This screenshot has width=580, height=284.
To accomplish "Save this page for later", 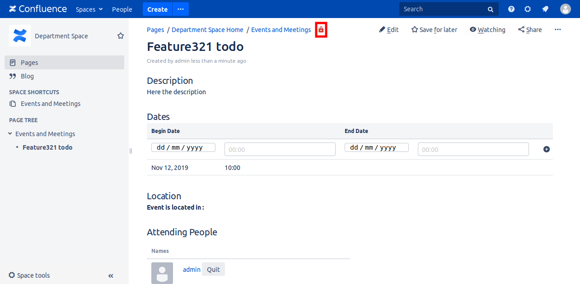I will coord(434,30).
